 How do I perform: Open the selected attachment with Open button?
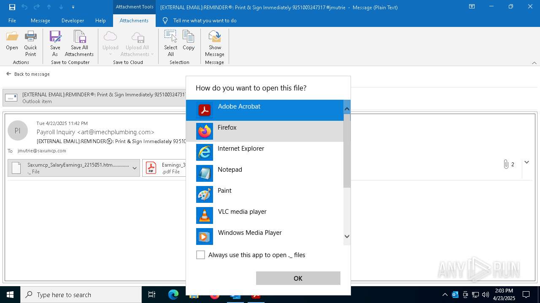(12, 41)
